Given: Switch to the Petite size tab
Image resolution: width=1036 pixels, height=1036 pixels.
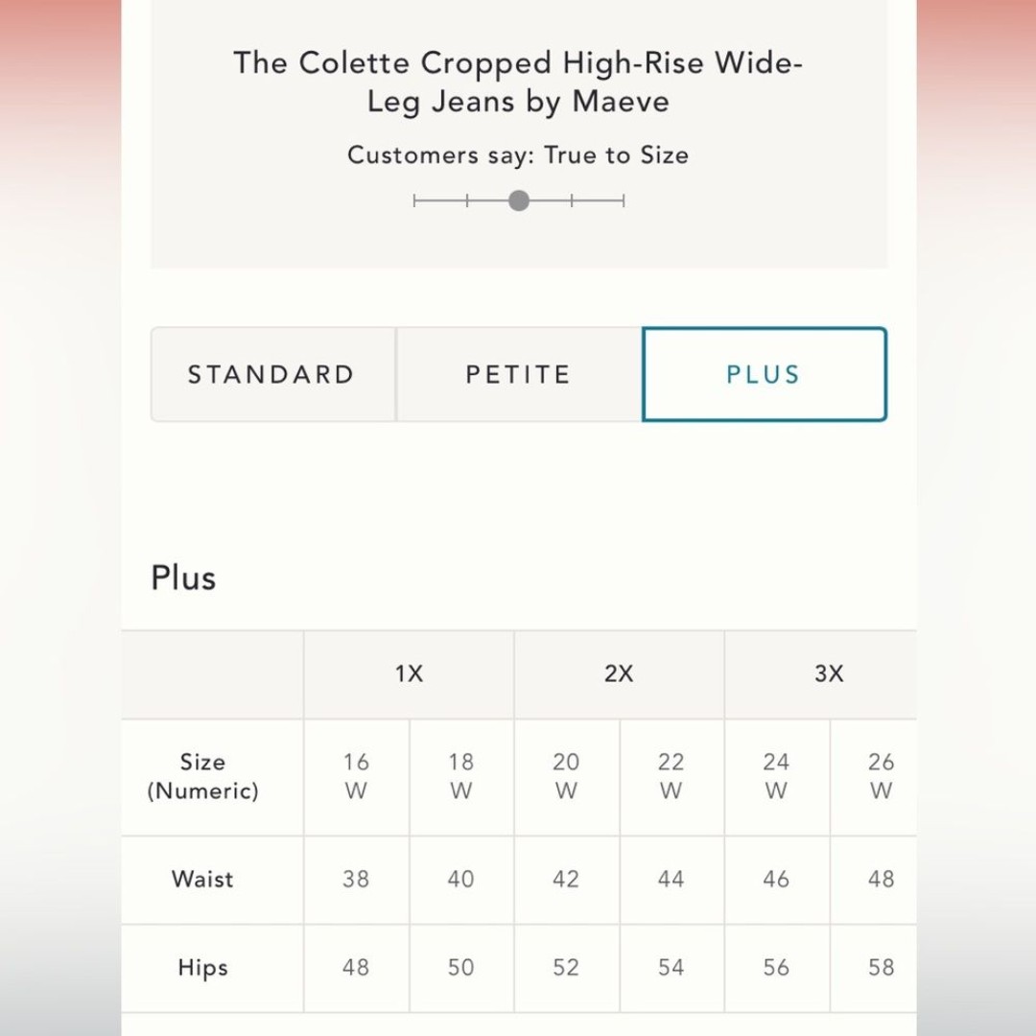Looking at the screenshot, I should (x=519, y=374).
